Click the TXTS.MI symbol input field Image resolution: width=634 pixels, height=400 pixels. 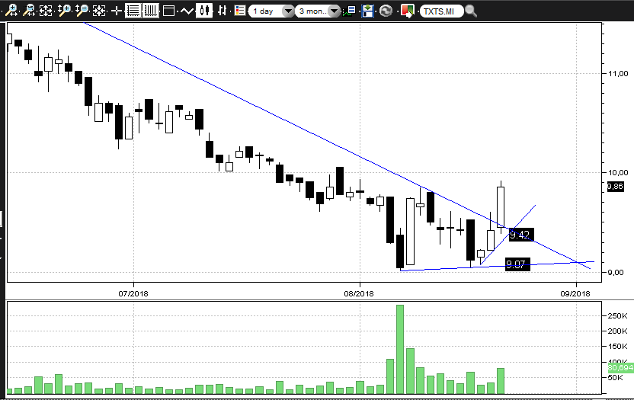[x=441, y=11]
